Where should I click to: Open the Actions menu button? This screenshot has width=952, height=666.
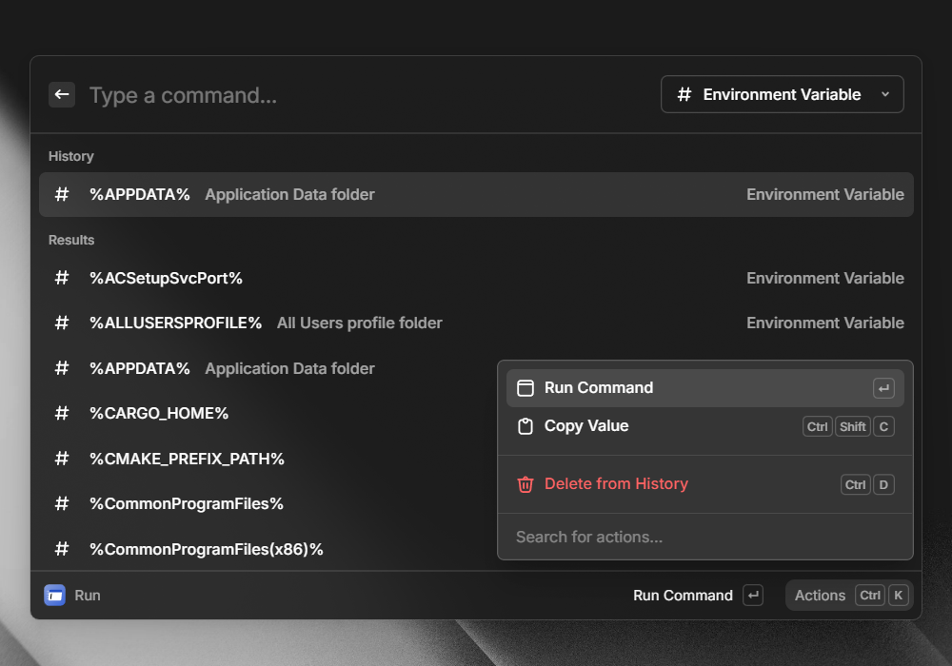pyautogui.click(x=849, y=596)
